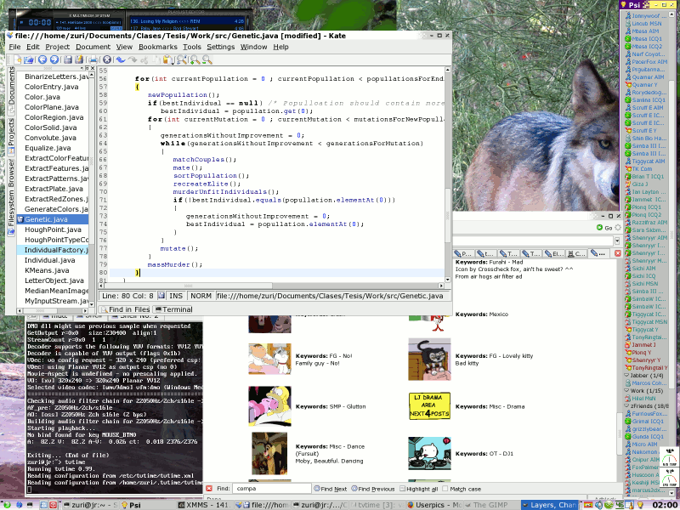Open the Find in Files panel
This screenshot has height=510, width=680.
coord(132,309)
